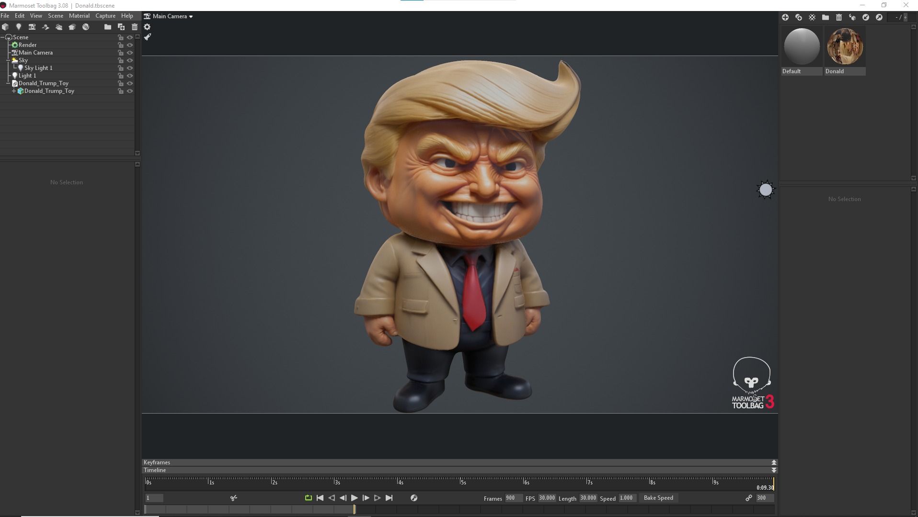Select the Donald material thumbnail
Screen dimensions: 918x517
tap(845, 46)
